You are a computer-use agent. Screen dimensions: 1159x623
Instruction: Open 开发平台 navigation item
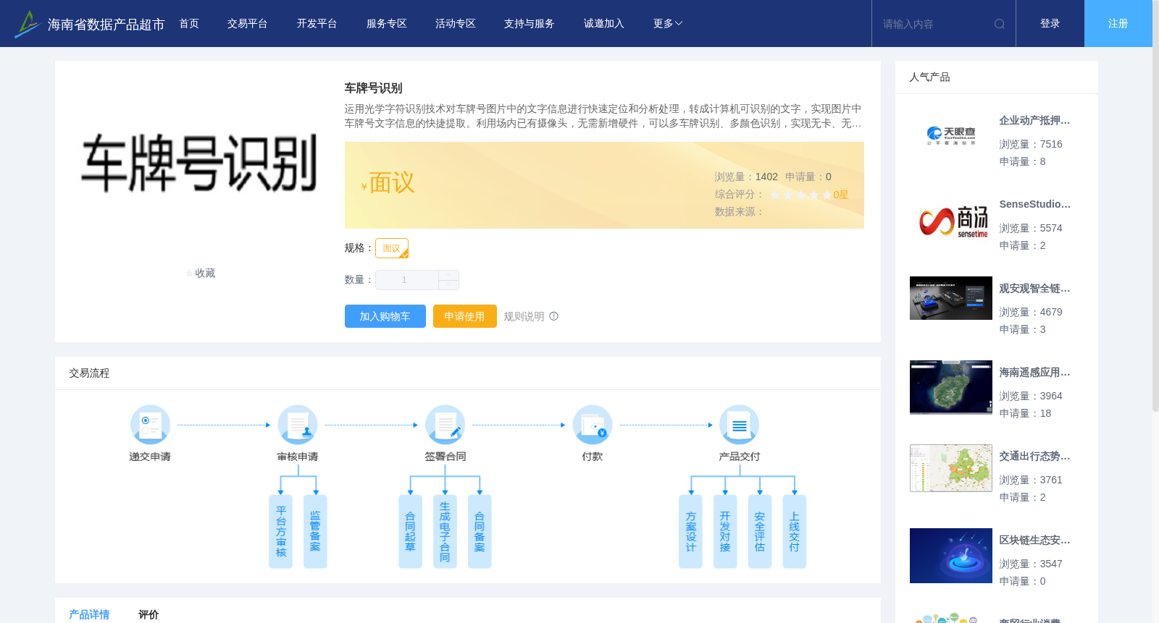[x=317, y=24]
